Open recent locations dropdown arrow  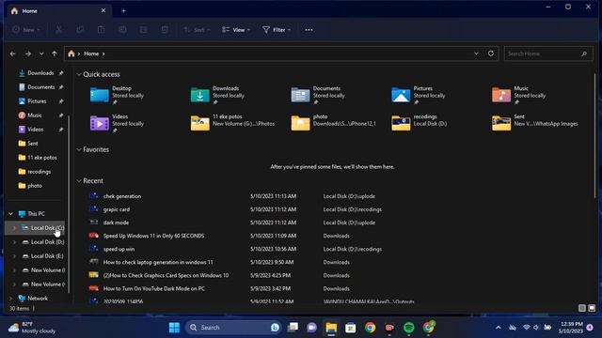(41, 54)
